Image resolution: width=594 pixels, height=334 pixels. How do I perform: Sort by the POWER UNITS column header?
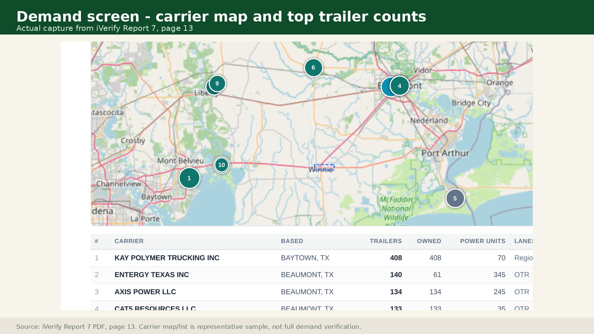coord(483,241)
